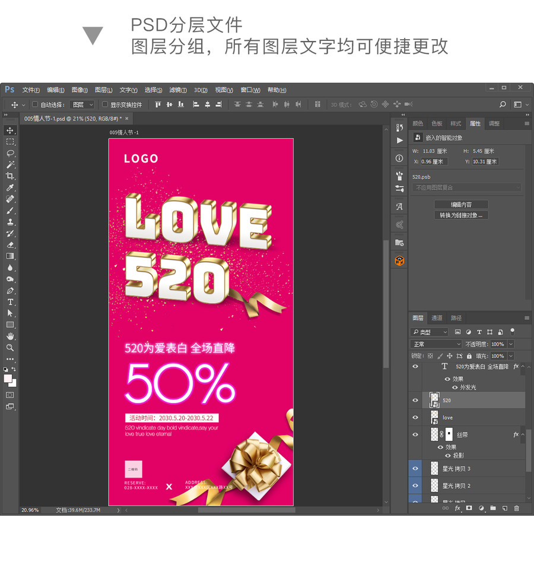Hide the love layer
The width and height of the screenshot is (534, 578).
(415, 417)
